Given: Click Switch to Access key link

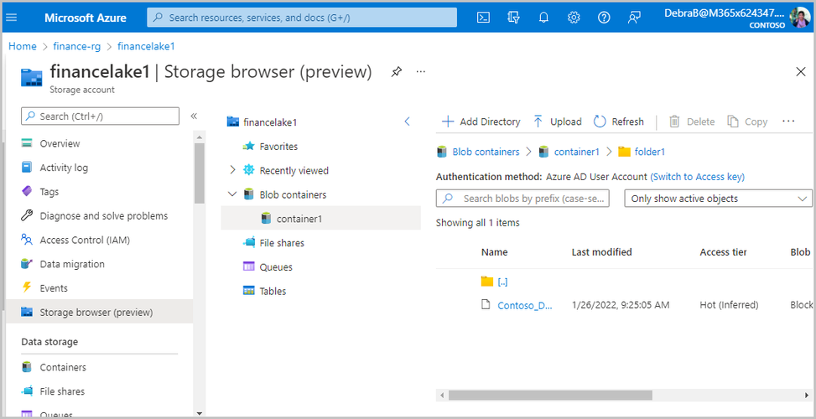Looking at the screenshot, I should tap(698, 177).
